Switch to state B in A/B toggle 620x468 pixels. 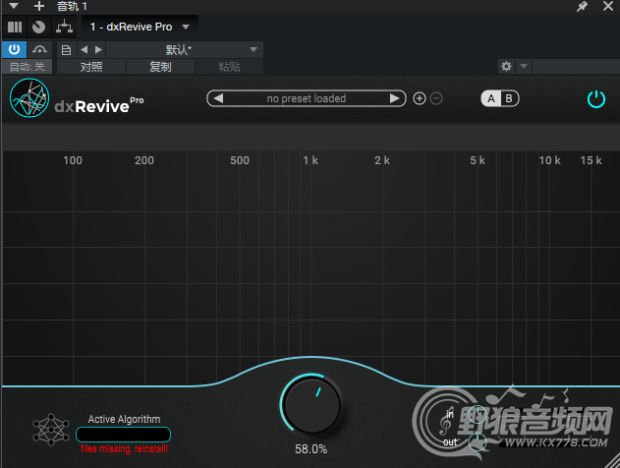pos(509,98)
